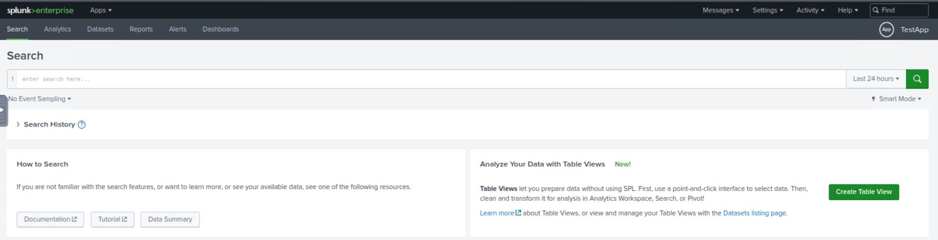
Task: Switch to the Datasets tab
Action: tap(100, 29)
